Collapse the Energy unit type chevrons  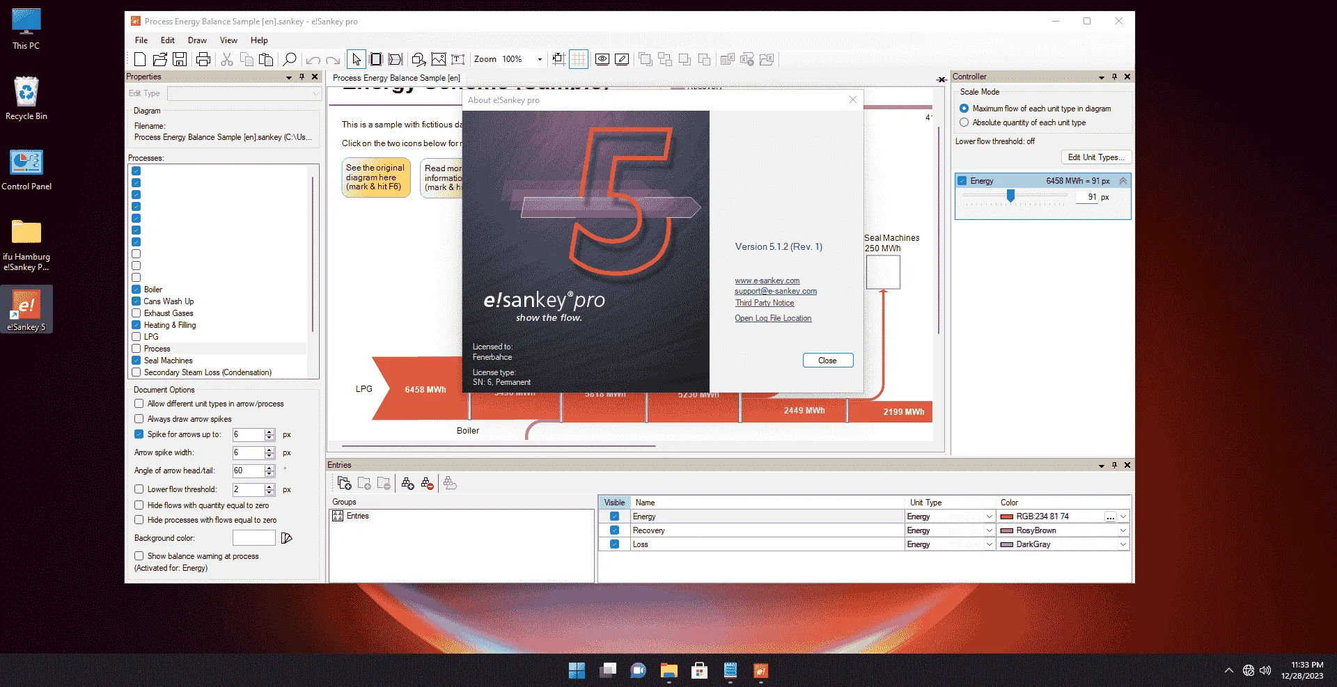pos(1123,181)
